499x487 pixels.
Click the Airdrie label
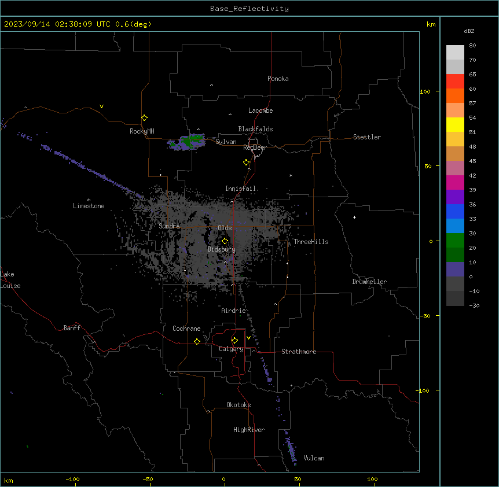coord(234,311)
